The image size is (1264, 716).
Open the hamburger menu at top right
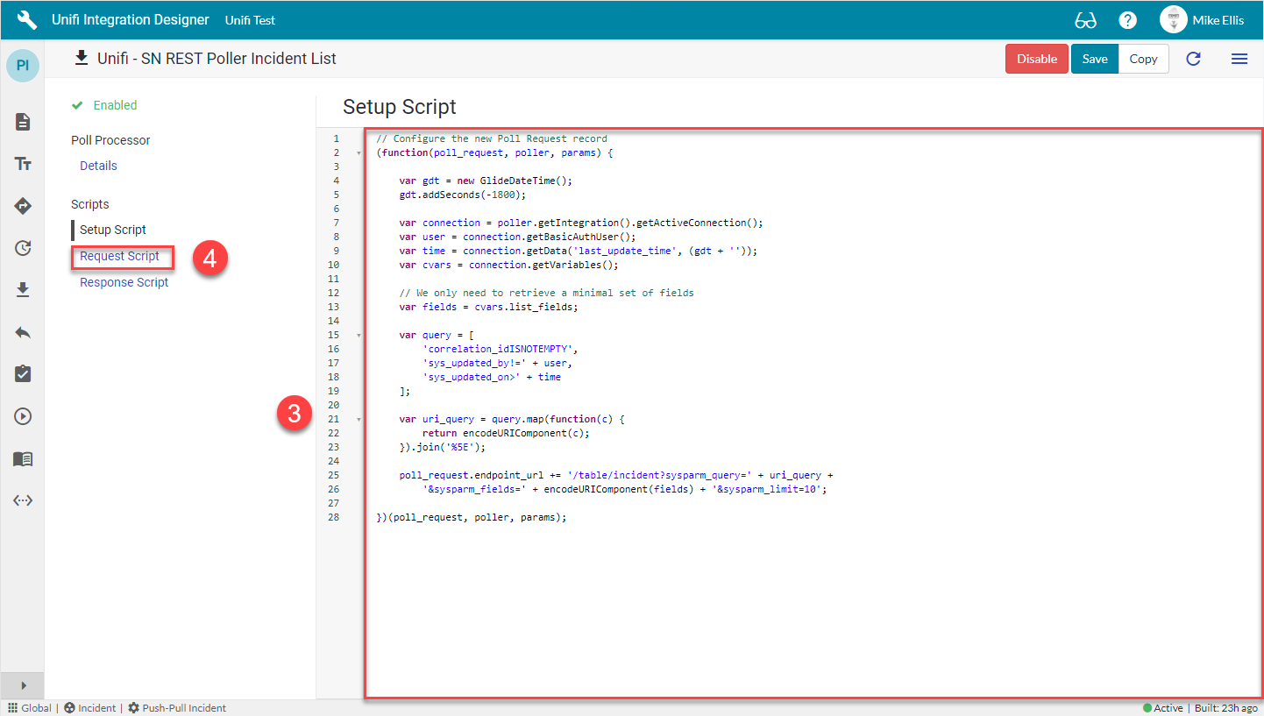click(x=1239, y=58)
